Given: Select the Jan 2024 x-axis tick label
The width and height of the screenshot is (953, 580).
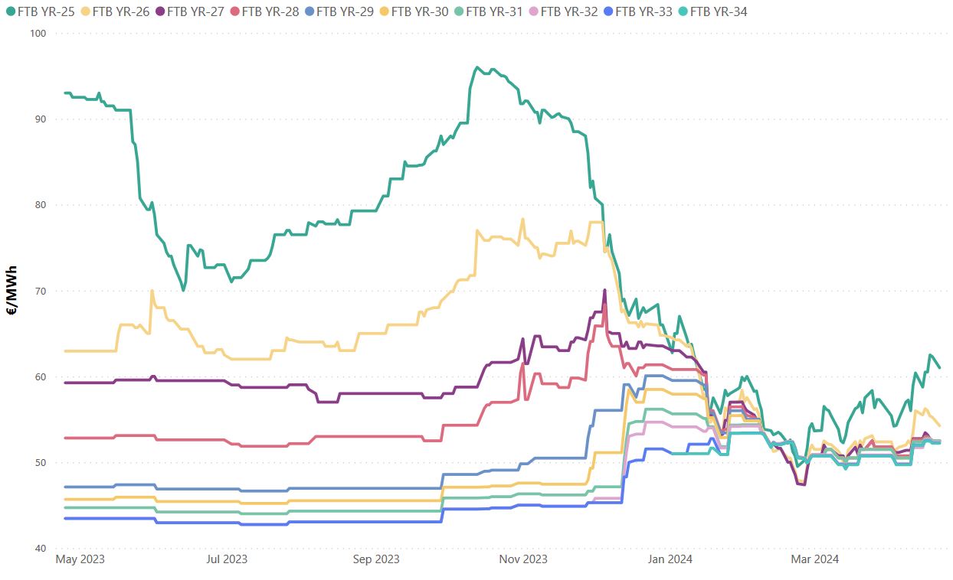Looking at the screenshot, I should coord(670,559).
